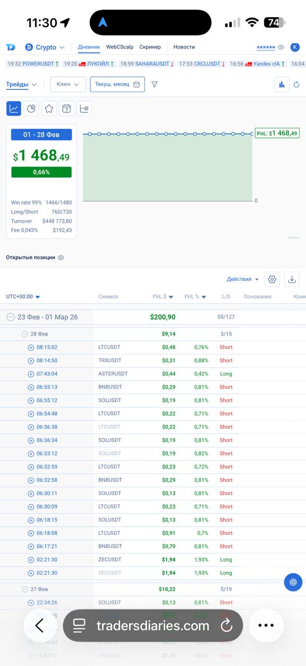Select the scatter chart view icon
This screenshot has height=666, width=306.
click(84, 108)
